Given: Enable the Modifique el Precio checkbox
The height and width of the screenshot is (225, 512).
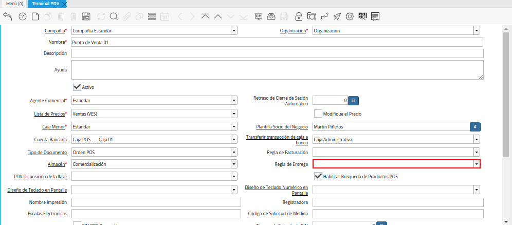Looking at the screenshot, I should (318, 113).
